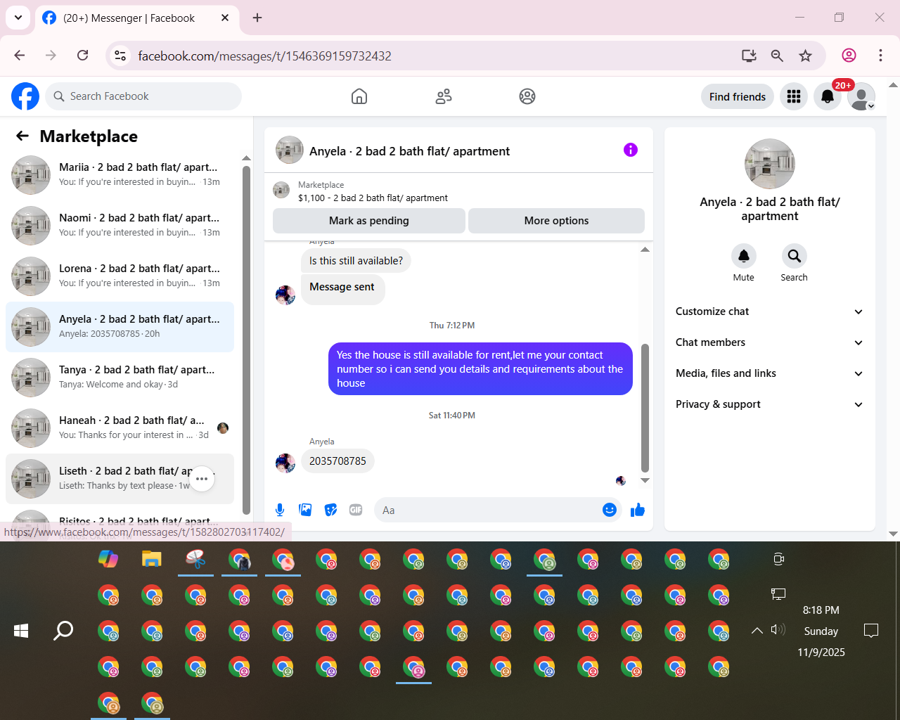Search in conversation magnifier icon
The image size is (900, 720).
(x=794, y=256)
